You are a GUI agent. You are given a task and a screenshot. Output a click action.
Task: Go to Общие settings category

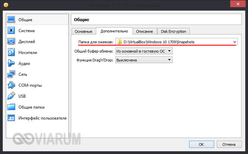click(x=37, y=19)
